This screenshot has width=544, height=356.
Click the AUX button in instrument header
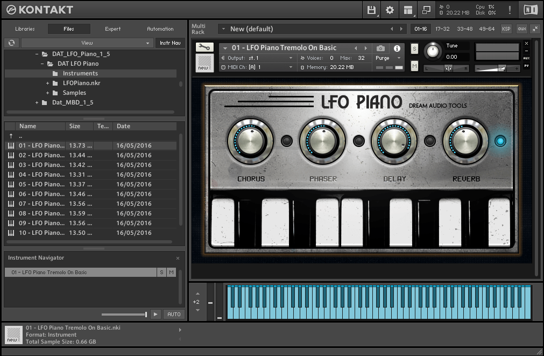point(526,58)
